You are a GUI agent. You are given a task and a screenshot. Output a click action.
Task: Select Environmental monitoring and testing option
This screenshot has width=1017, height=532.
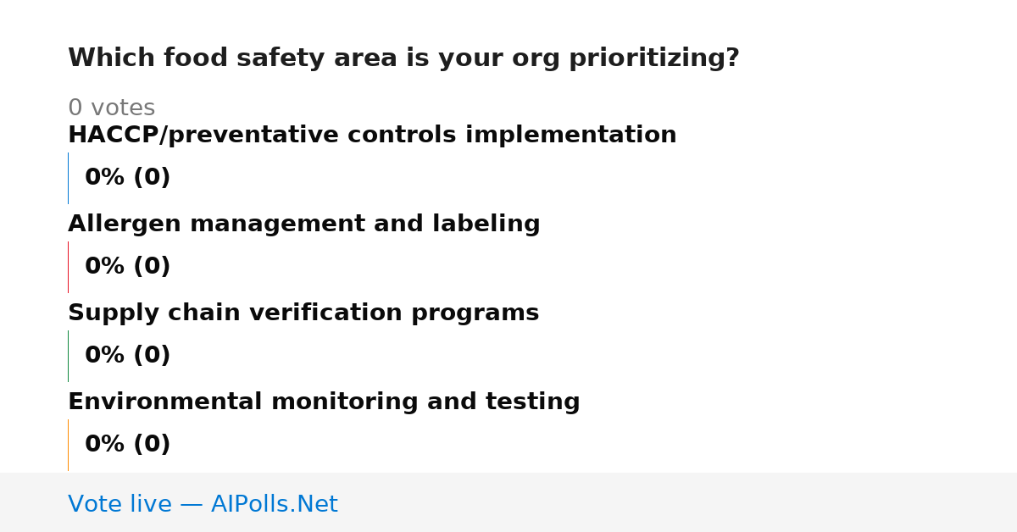[324, 402]
